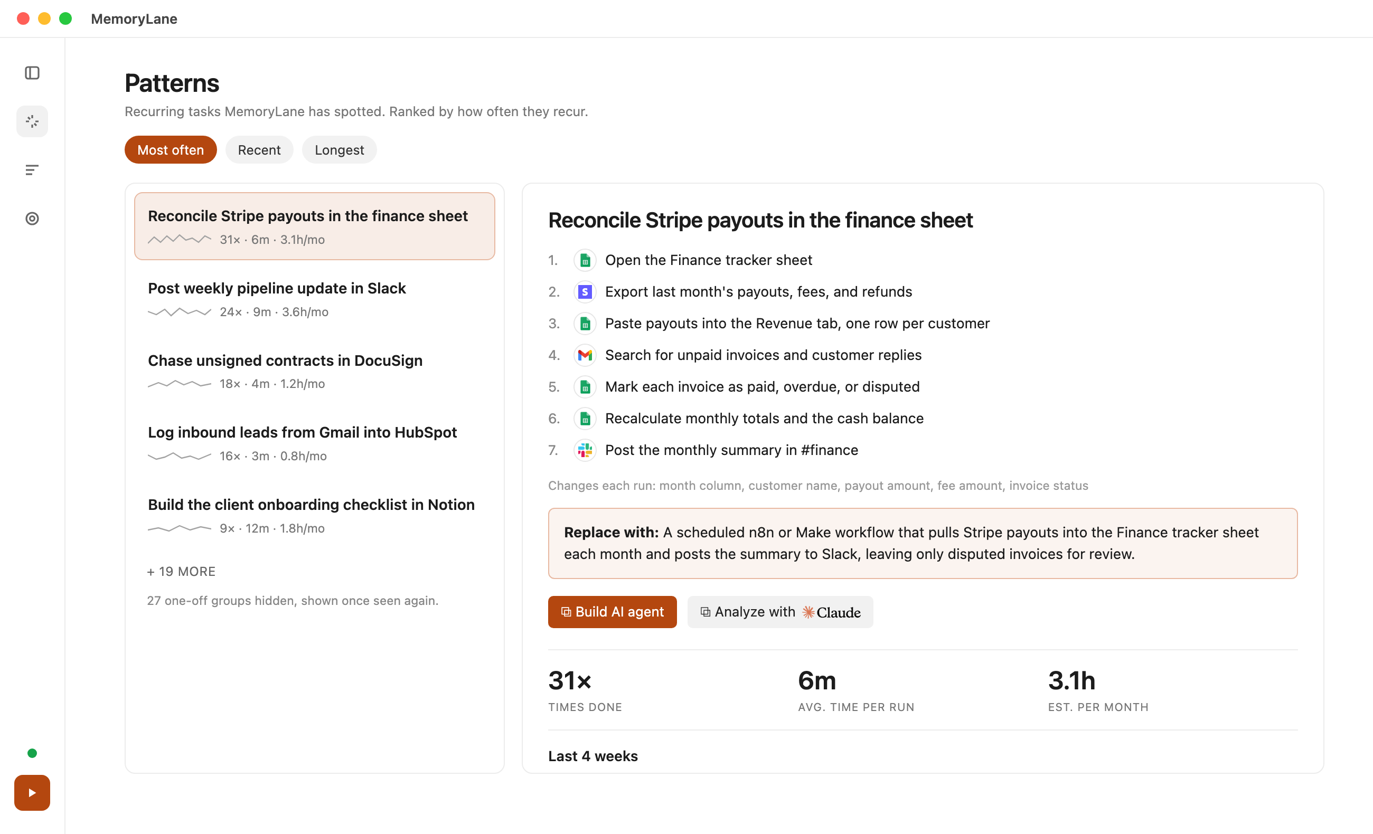This screenshot has height=834, width=1373.
Task: Click the Gmail icon on step 4
Action: point(585,355)
